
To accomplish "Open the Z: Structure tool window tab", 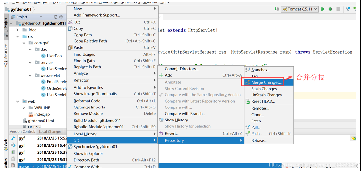I will (6, 55).
